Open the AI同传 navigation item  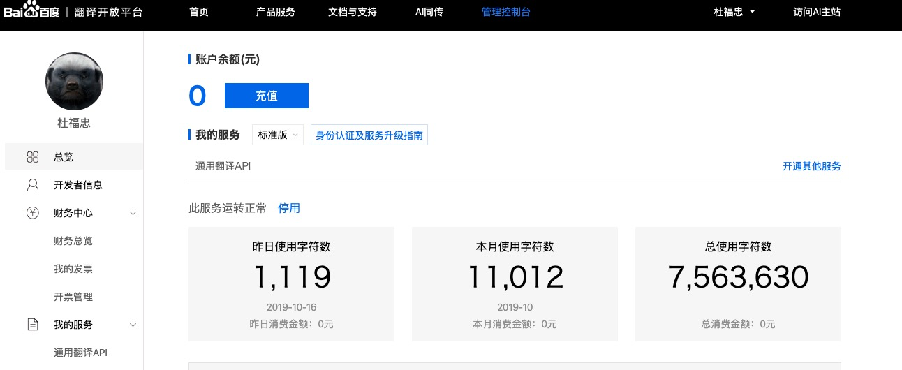tap(429, 12)
